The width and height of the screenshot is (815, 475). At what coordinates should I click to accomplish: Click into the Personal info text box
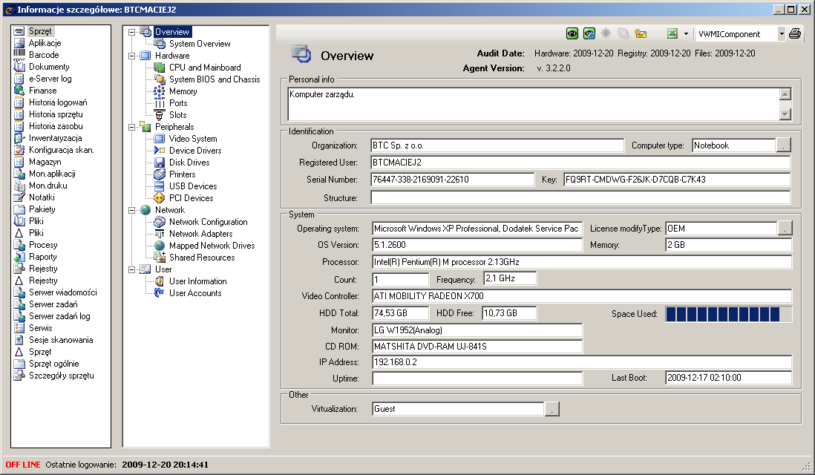533,104
